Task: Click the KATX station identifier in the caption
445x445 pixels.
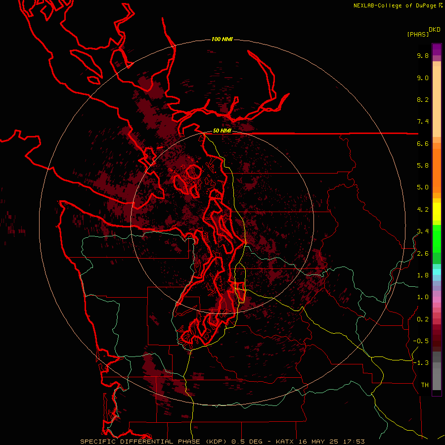Action: click(x=285, y=442)
